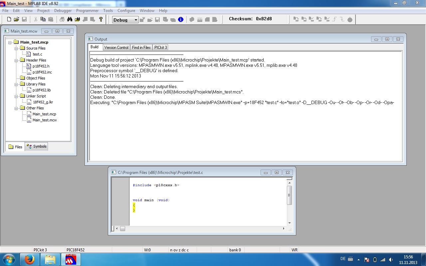Click the Open Project folder icon in the project toolbar

[150, 20]
